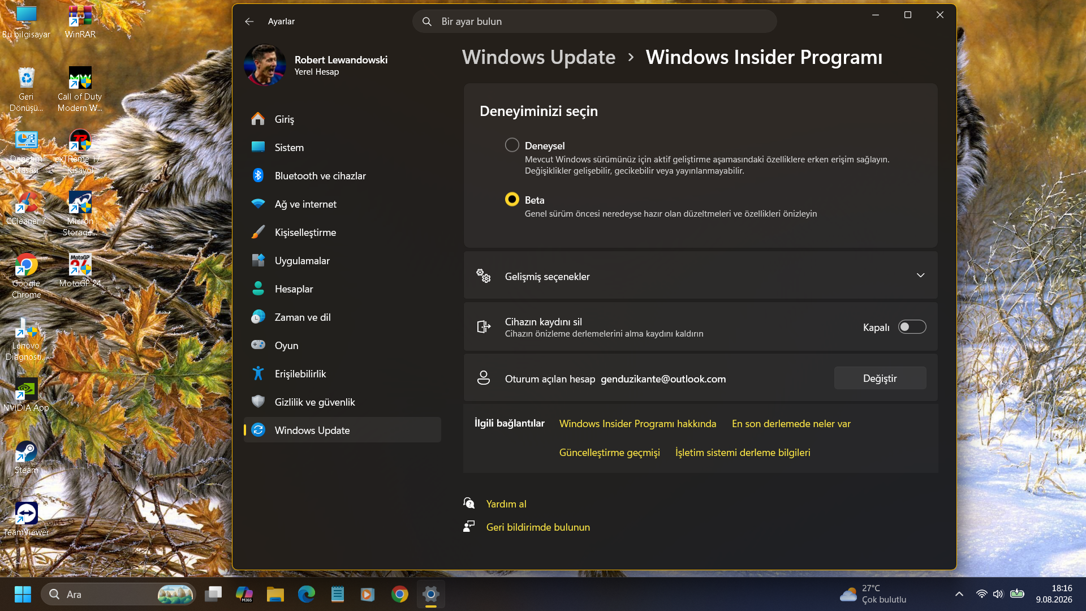Viewport: 1086px width, 611px height.
Task: Open Kişiselleştirme brush icon
Action: click(258, 232)
